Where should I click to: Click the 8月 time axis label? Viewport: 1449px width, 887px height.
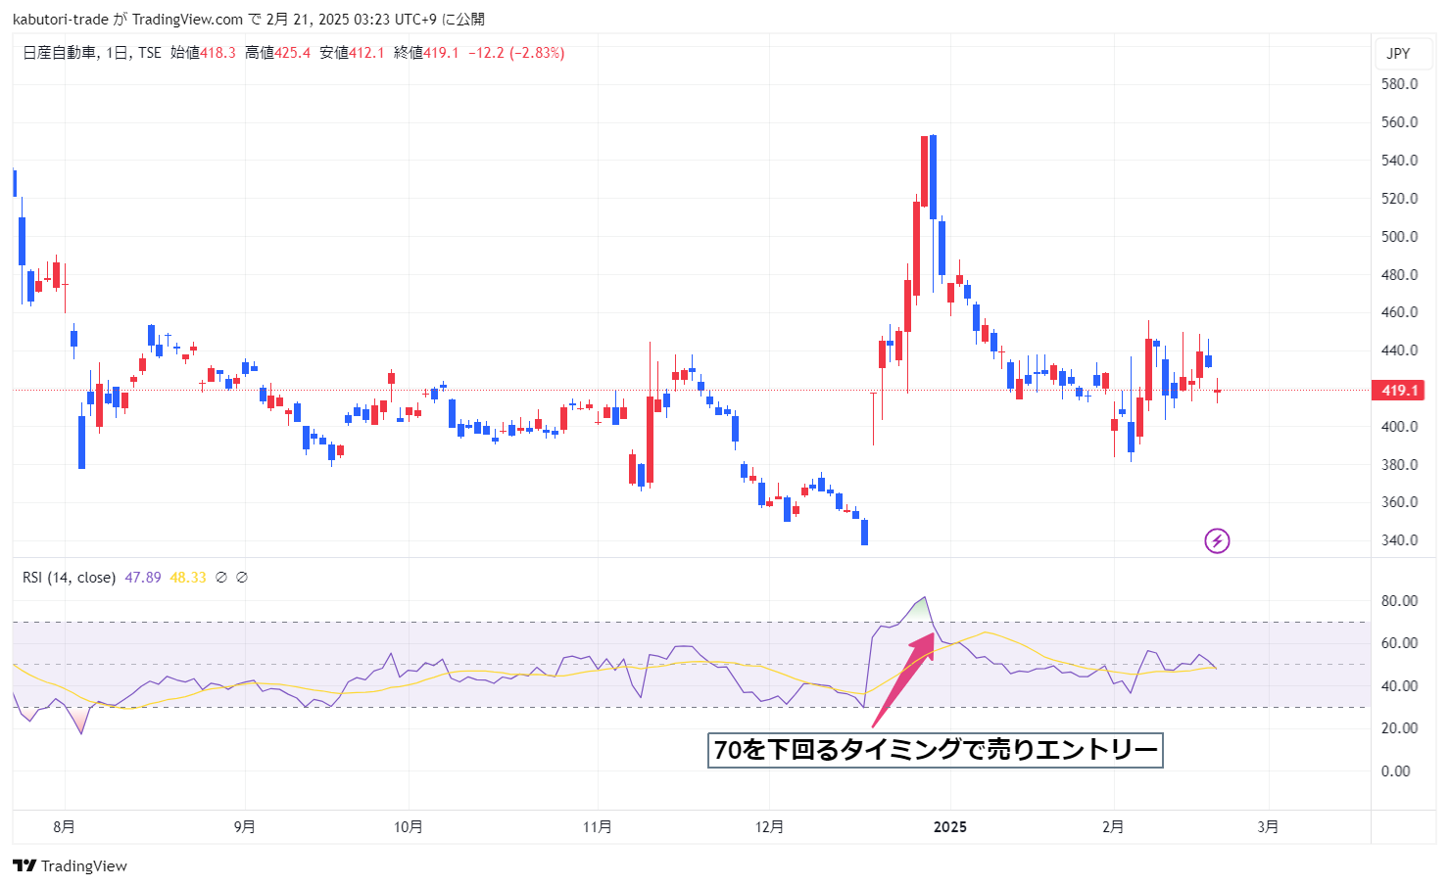tap(64, 827)
